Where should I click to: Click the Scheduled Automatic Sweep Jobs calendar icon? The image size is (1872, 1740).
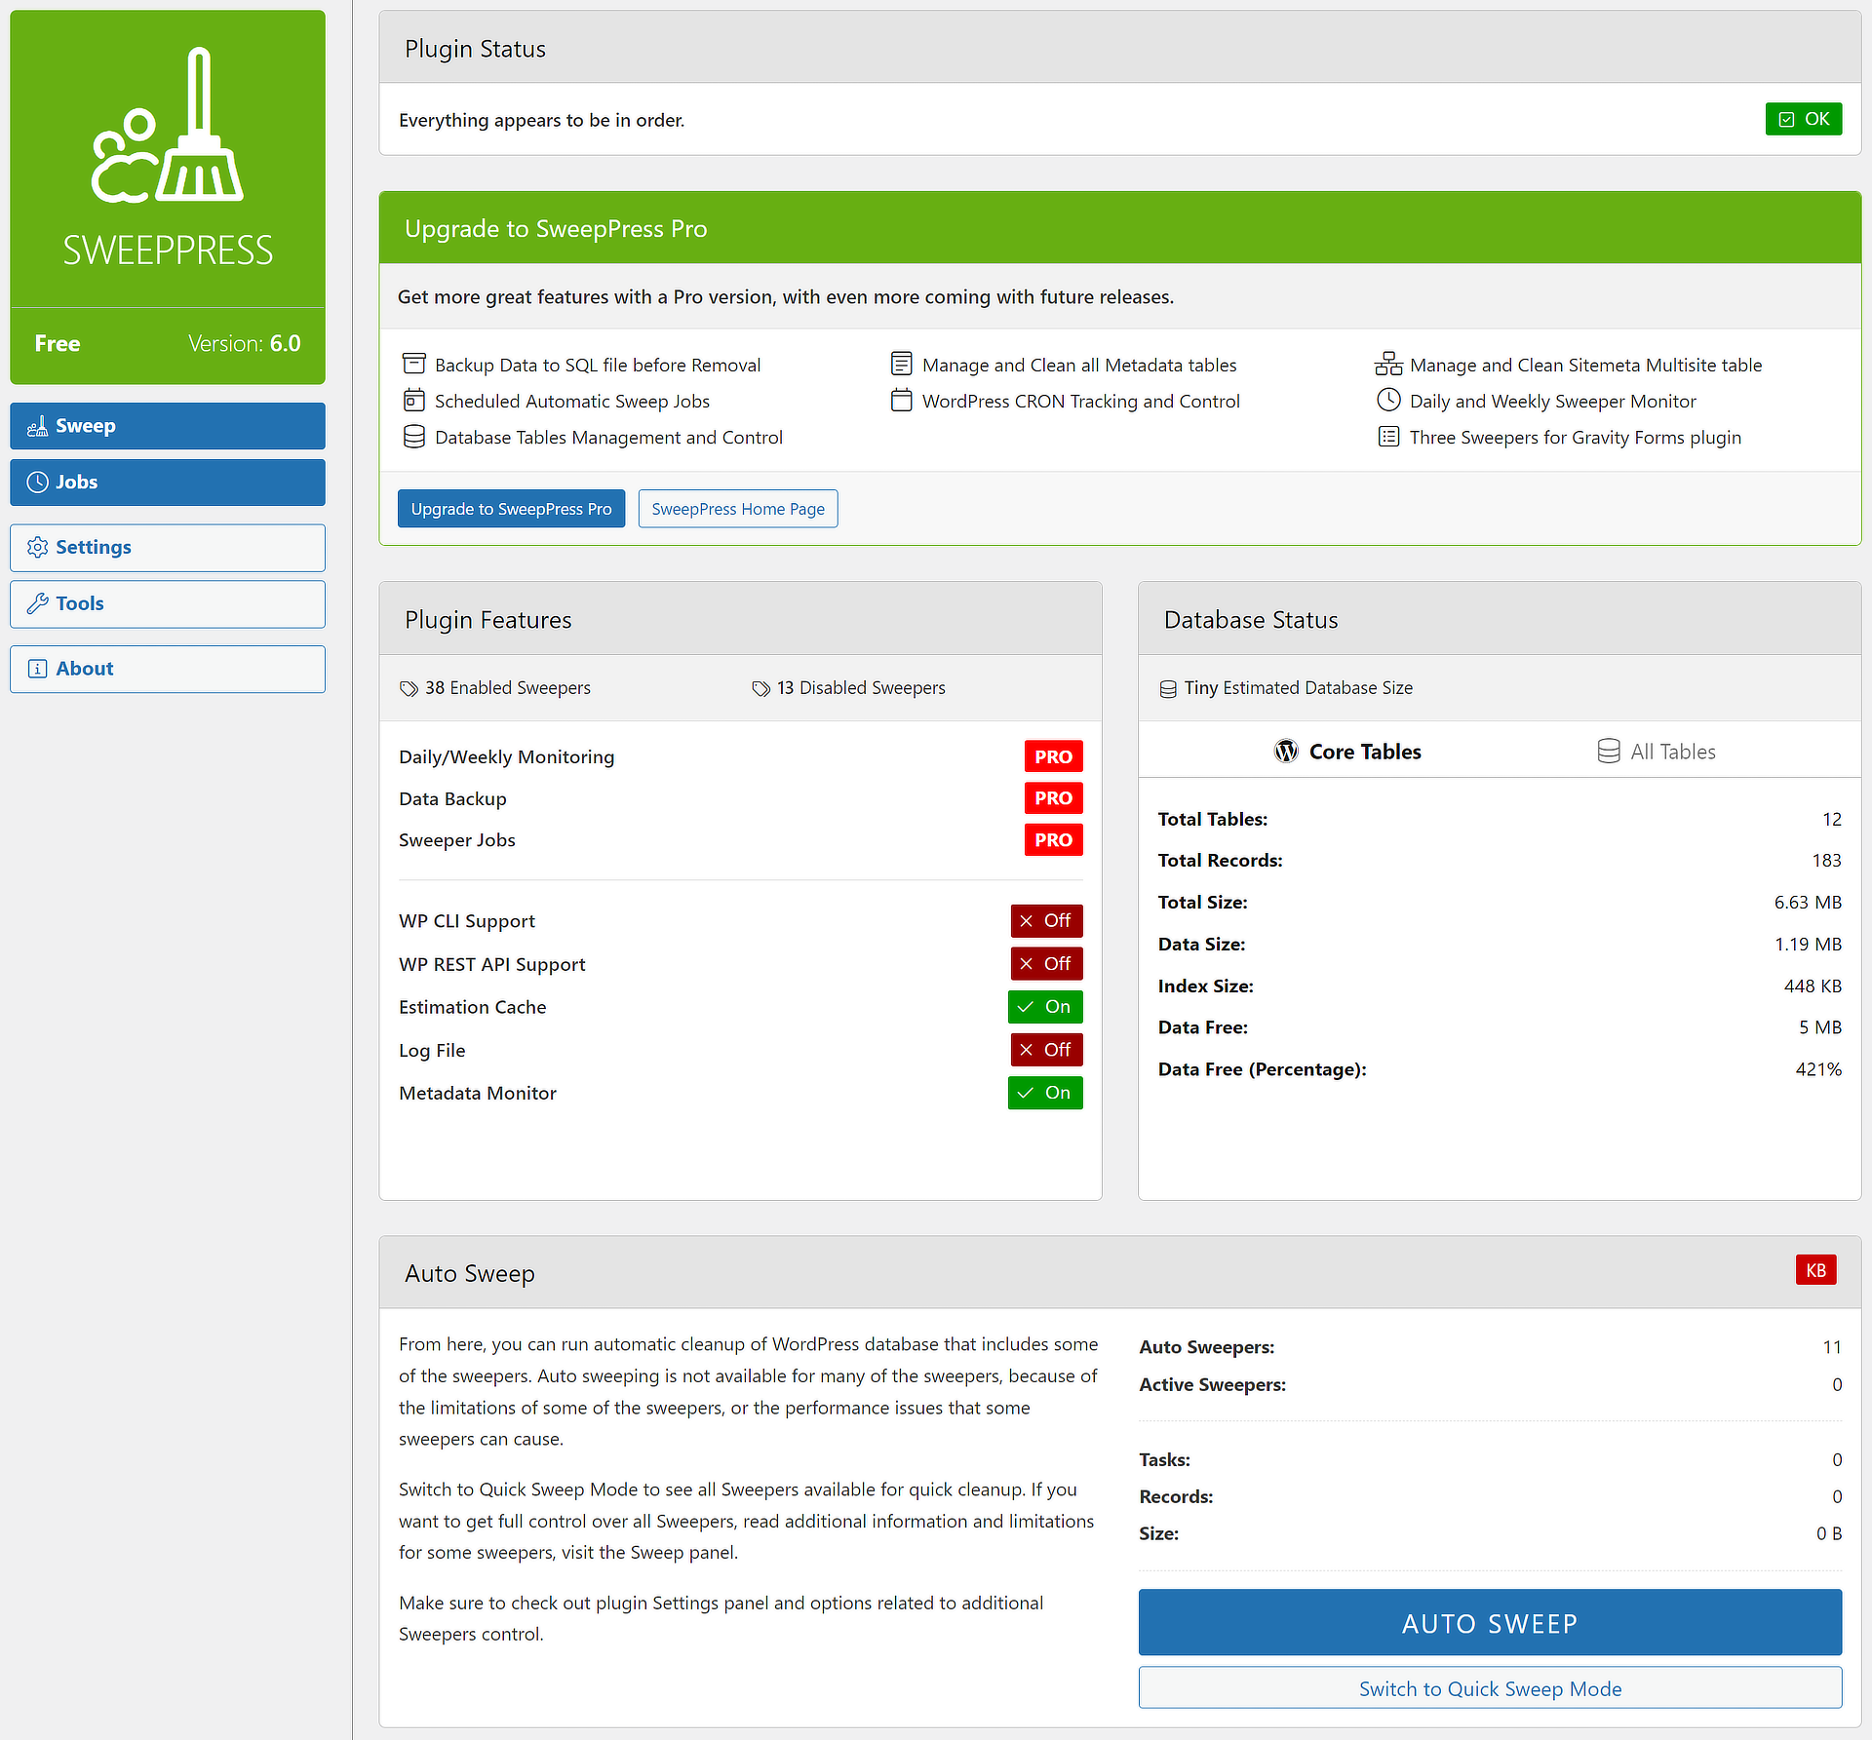(414, 401)
